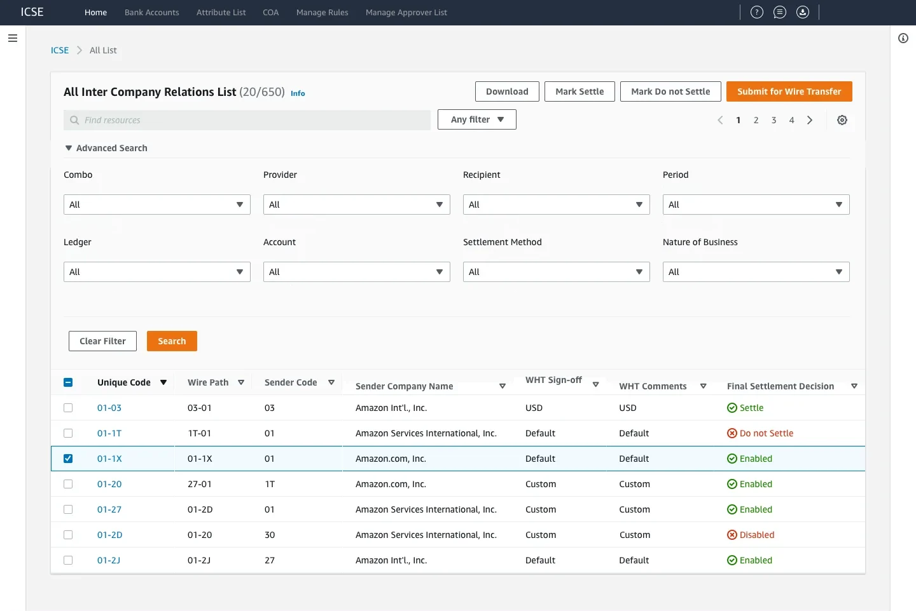The image size is (916, 611).
Task: Click the Clear Filter button
Action: coord(102,341)
